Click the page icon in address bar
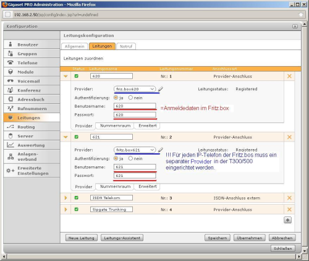This screenshot has width=309, height=261. pyautogui.click(x=7, y=14)
